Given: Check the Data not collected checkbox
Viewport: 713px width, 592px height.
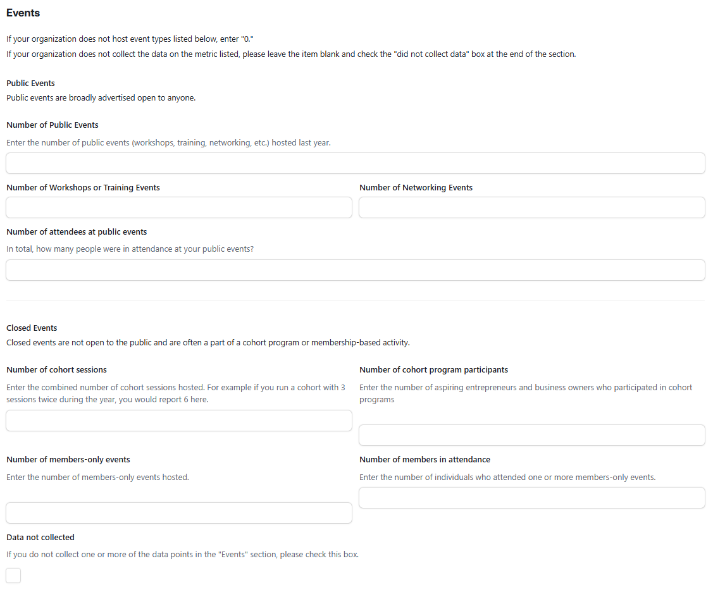Looking at the screenshot, I should tap(13, 576).
